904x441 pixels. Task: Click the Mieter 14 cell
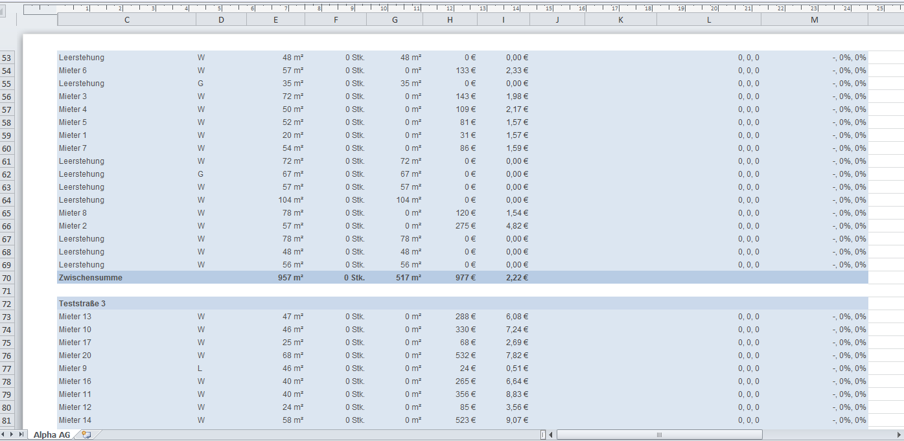click(x=127, y=420)
